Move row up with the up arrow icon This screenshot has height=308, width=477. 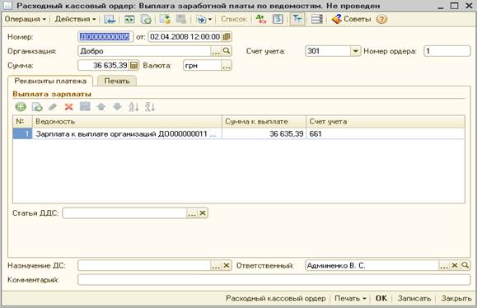coord(101,107)
